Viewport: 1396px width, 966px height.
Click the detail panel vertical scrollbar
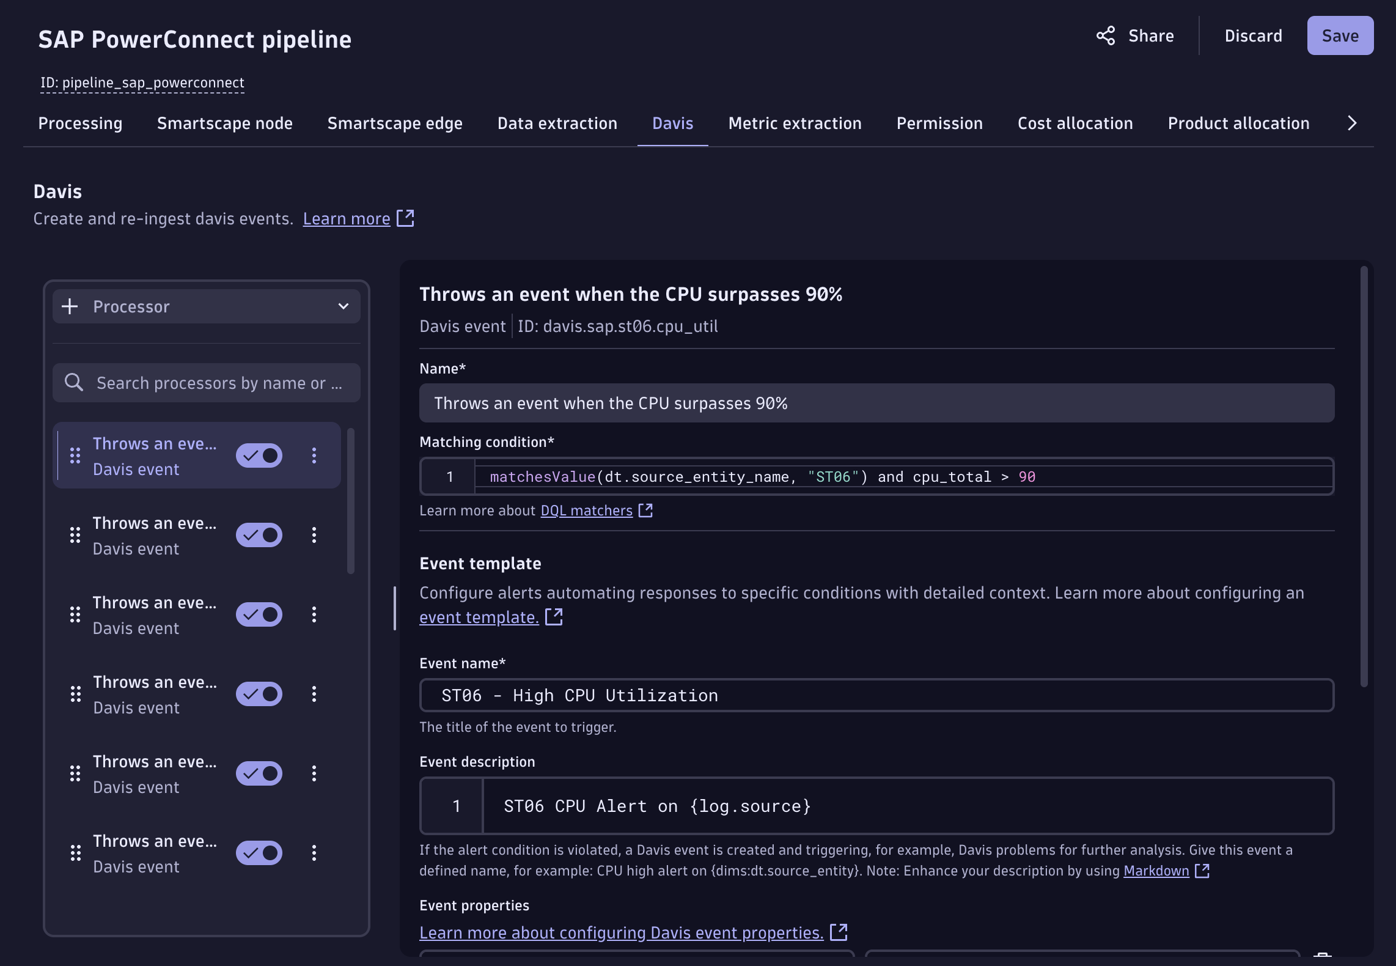[1364, 477]
